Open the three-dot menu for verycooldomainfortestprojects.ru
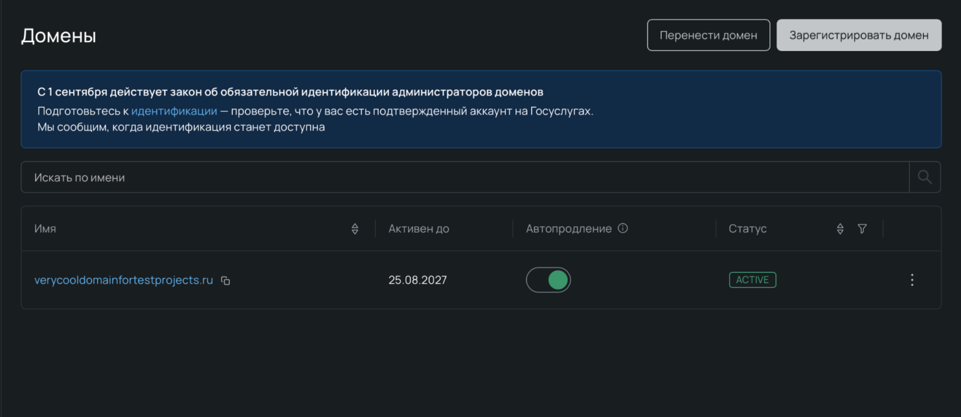The height and width of the screenshot is (417, 961). (x=912, y=280)
